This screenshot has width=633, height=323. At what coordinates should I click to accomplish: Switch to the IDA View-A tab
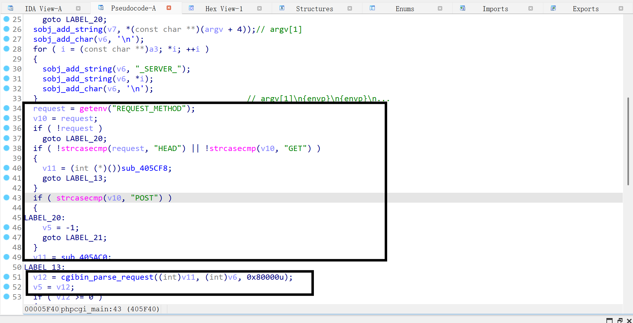(x=43, y=9)
